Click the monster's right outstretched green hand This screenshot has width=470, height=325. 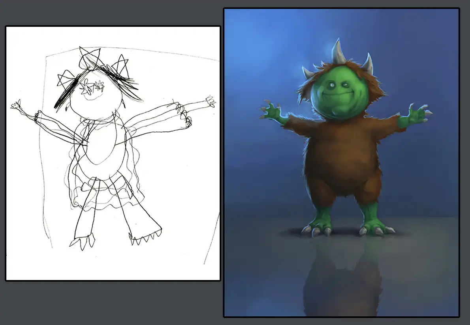(417, 114)
